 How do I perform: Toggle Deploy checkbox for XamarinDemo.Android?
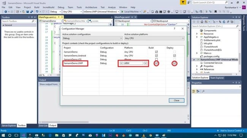point(174,56)
